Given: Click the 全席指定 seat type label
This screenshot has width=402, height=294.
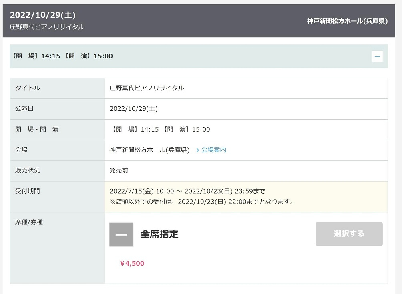Looking at the screenshot, I should 159,234.
